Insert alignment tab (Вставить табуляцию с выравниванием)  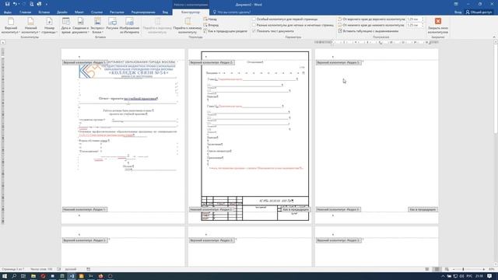368,31
